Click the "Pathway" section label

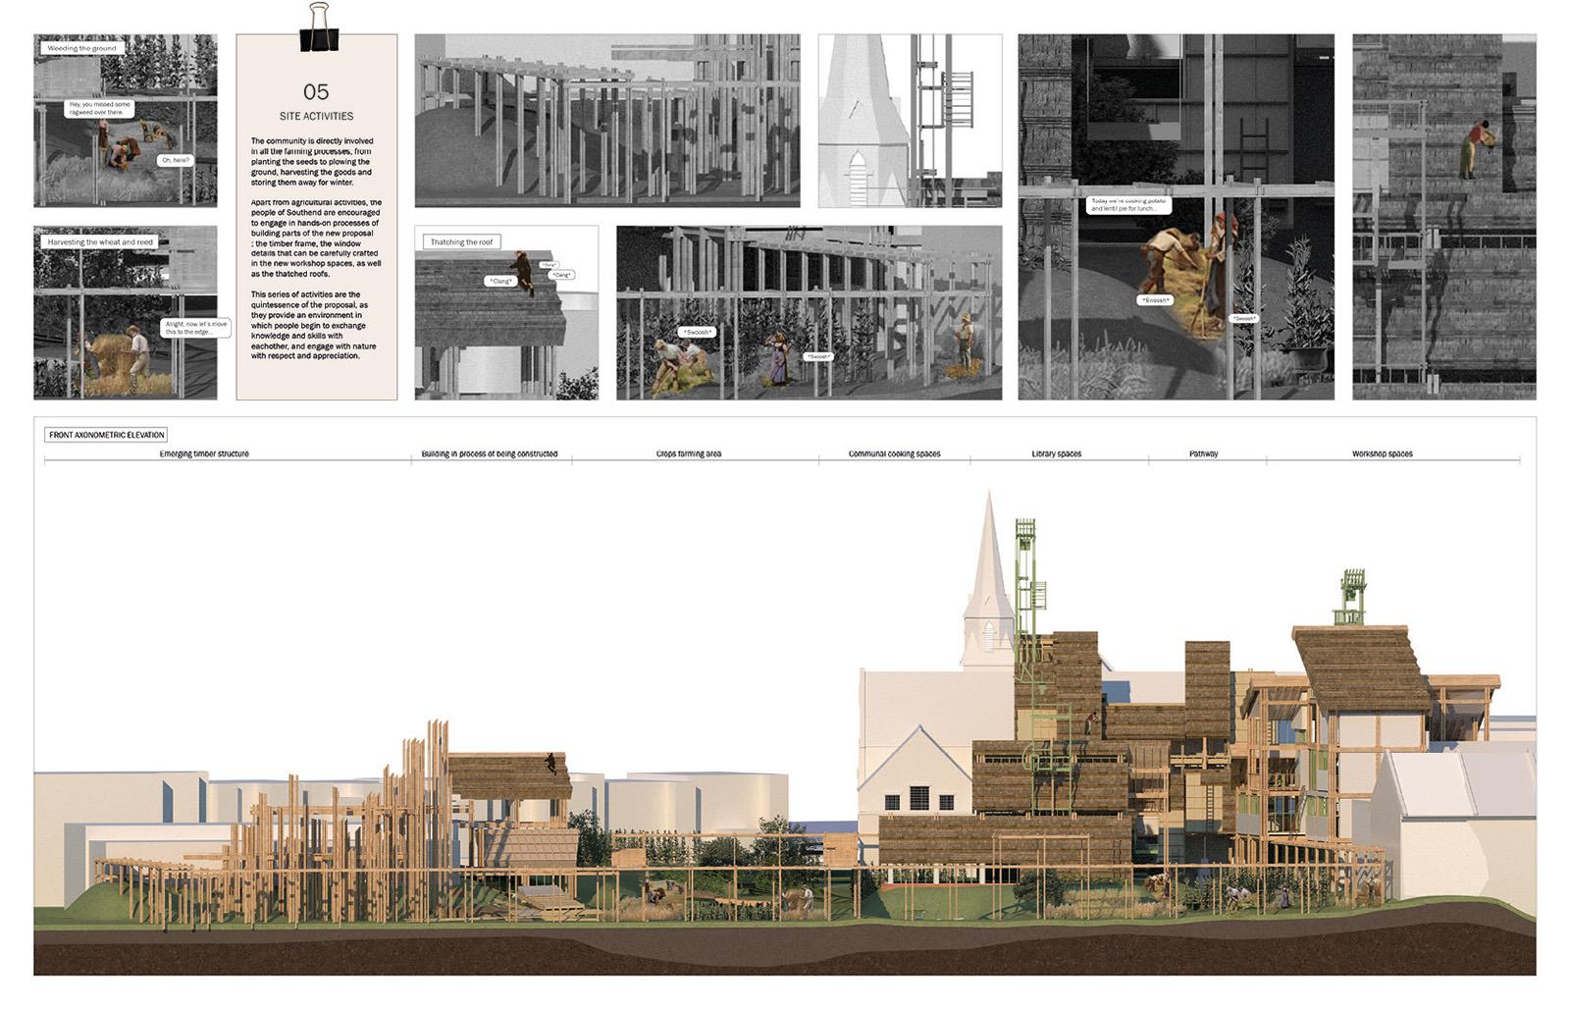pos(1203,454)
